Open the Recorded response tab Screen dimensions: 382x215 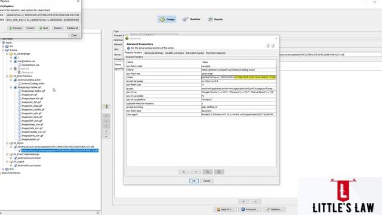click(x=215, y=53)
